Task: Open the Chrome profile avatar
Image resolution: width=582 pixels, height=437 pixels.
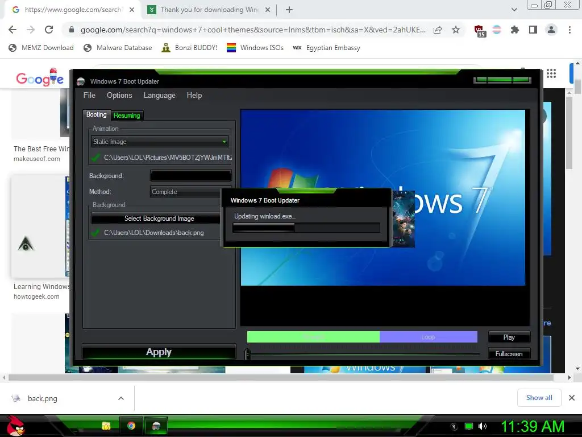Action: 551,30
